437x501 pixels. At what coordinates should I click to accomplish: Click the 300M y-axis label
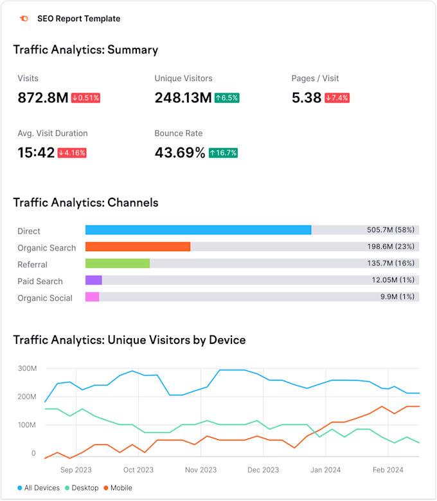[x=28, y=368]
